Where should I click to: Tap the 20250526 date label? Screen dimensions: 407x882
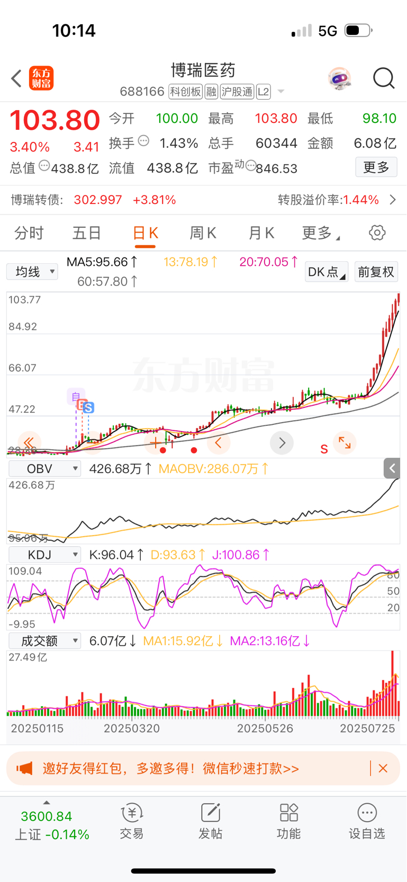pyautogui.click(x=265, y=728)
